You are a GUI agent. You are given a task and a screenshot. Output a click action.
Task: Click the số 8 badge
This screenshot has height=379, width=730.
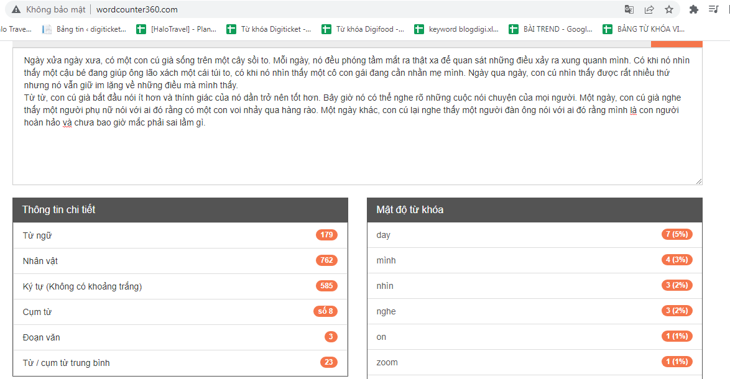pyautogui.click(x=325, y=311)
